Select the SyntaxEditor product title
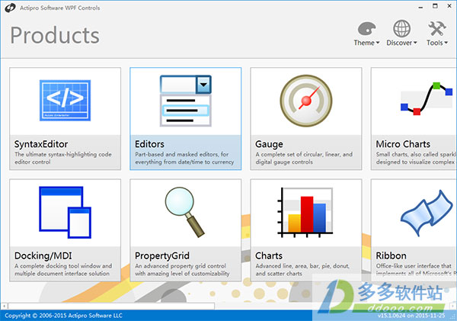The width and height of the screenshot is (457, 321). click(x=41, y=144)
